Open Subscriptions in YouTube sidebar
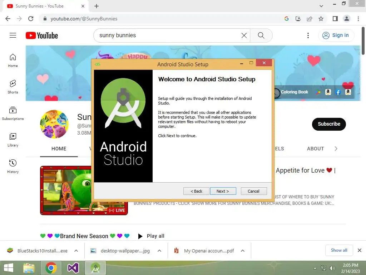 click(13, 114)
